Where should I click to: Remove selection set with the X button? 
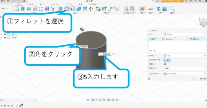point(154,51)
